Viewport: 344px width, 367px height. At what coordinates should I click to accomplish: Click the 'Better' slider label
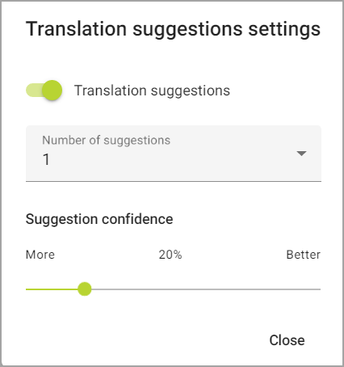click(x=304, y=255)
